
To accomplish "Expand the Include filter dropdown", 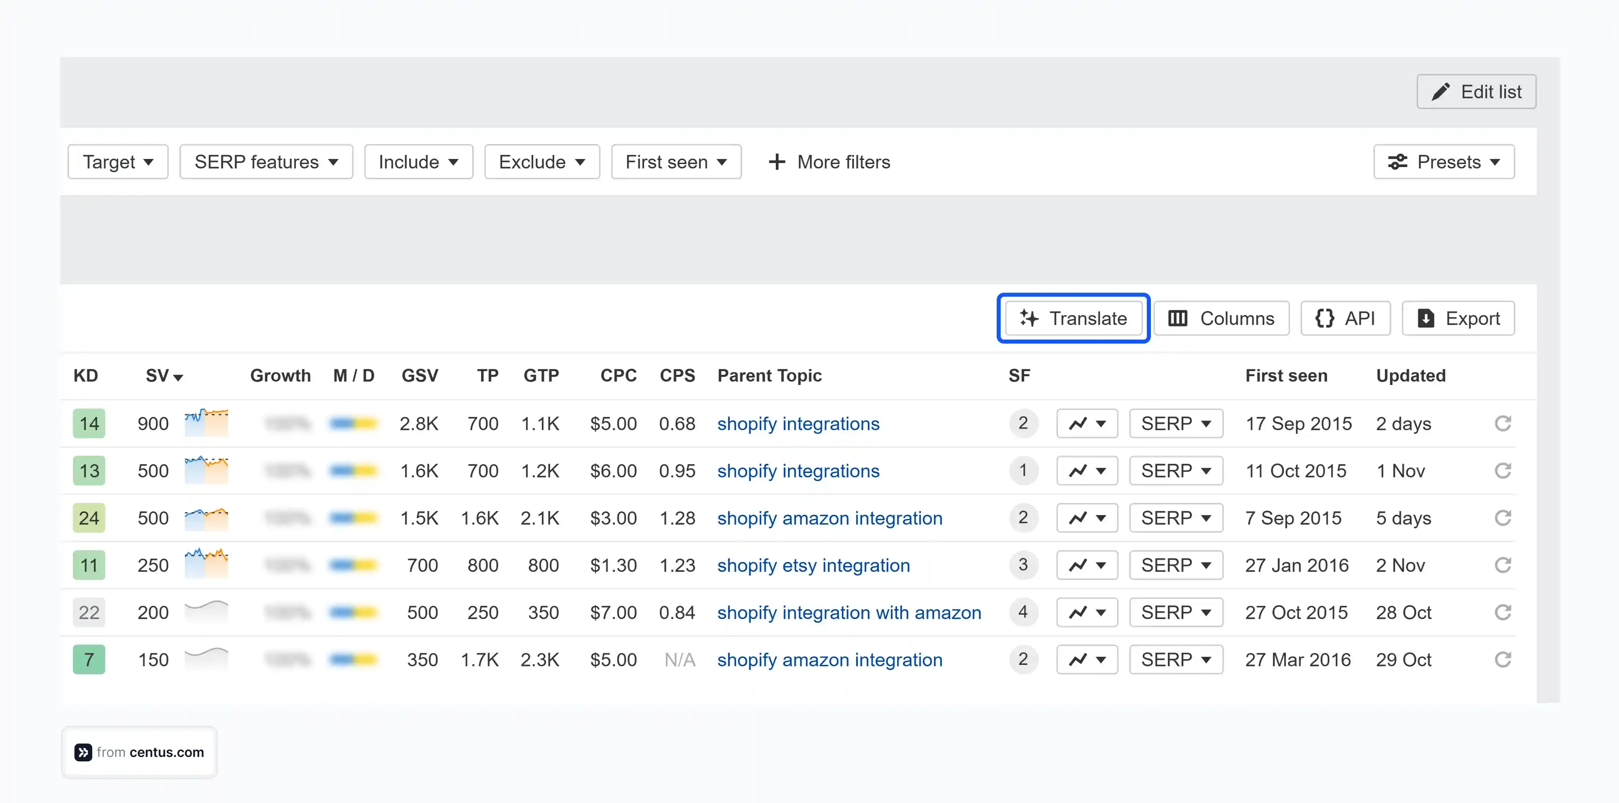I will pyautogui.click(x=419, y=162).
